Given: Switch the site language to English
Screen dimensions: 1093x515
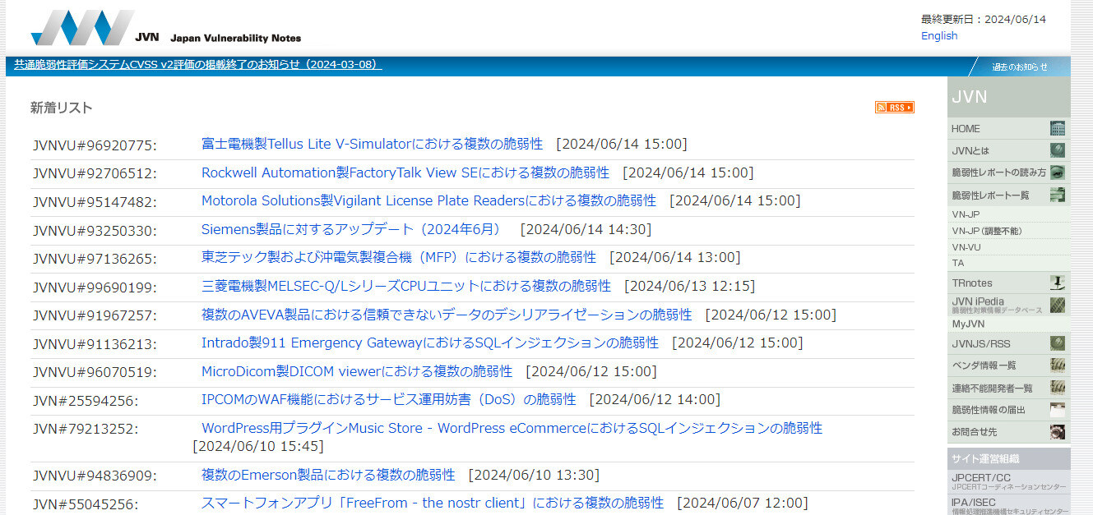Looking at the screenshot, I should point(938,35).
